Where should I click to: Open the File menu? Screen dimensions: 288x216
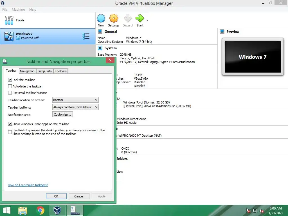(x=5, y=9)
